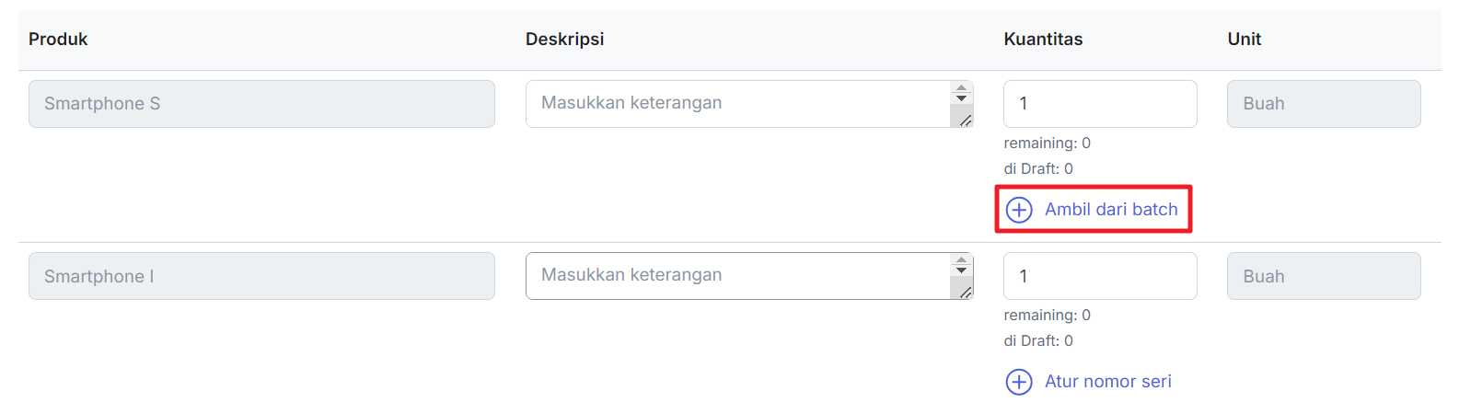This screenshot has height=414, width=1459.
Task: Click down arrow in Smartphone S description box
Action: click(x=961, y=98)
